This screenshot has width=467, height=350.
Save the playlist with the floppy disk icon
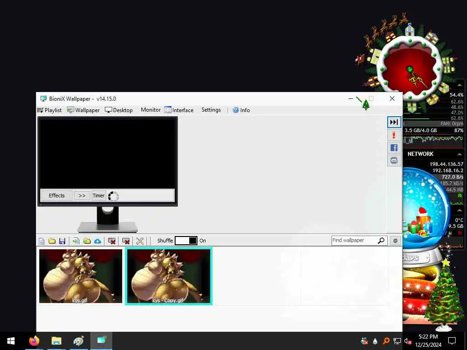click(62, 241)
